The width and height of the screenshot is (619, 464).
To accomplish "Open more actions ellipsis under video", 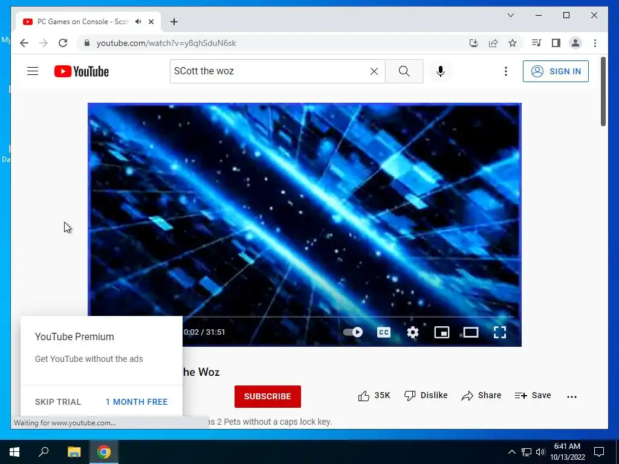I will click(572, 396).
